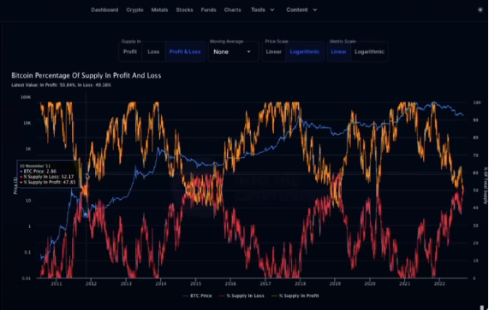
Task: Click the 2018 x-axis label
Action: (300, 284)
